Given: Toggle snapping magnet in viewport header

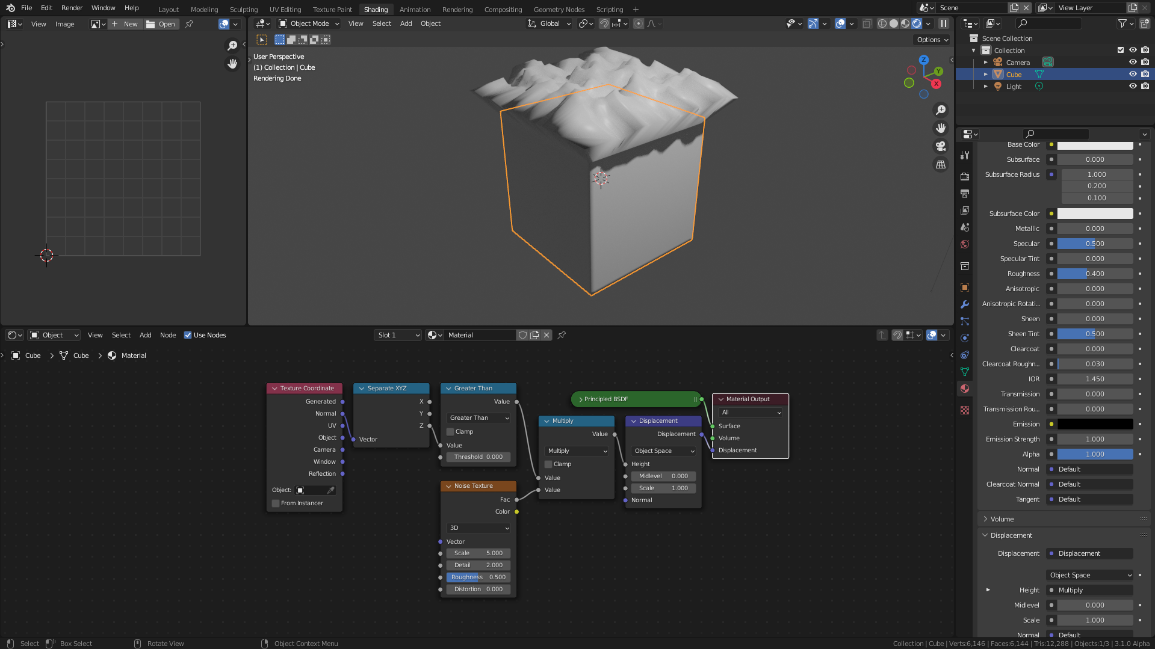Looking at the screenshot, I should 604,23.
